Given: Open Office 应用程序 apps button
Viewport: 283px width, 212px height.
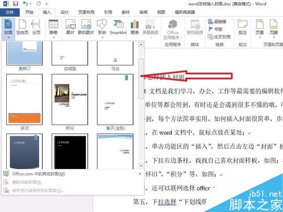Looking at the screenshot, I should [x=173, y=30].
